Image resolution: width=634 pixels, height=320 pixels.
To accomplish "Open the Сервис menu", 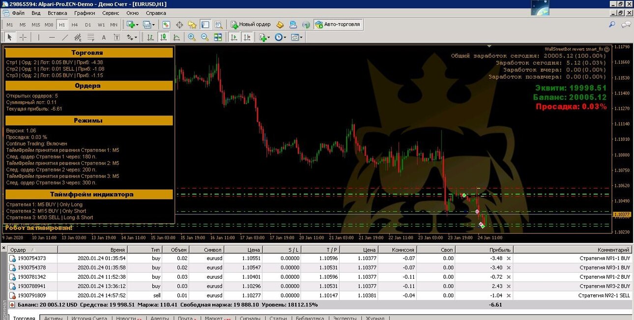I will pos(111,13).
